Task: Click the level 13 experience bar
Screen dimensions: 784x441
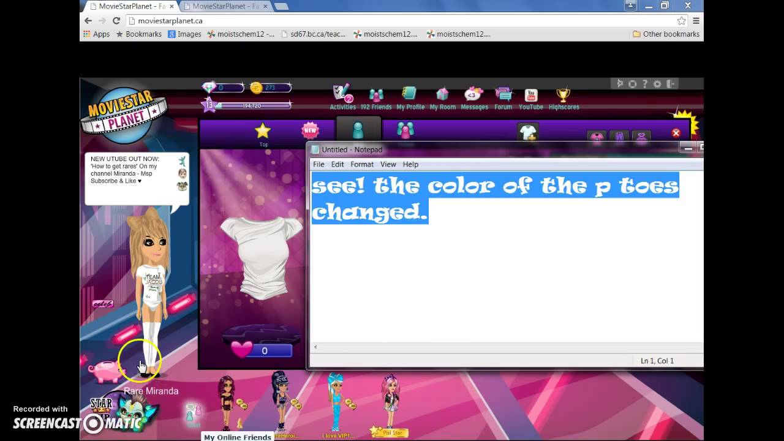Action: click(247, 105)
